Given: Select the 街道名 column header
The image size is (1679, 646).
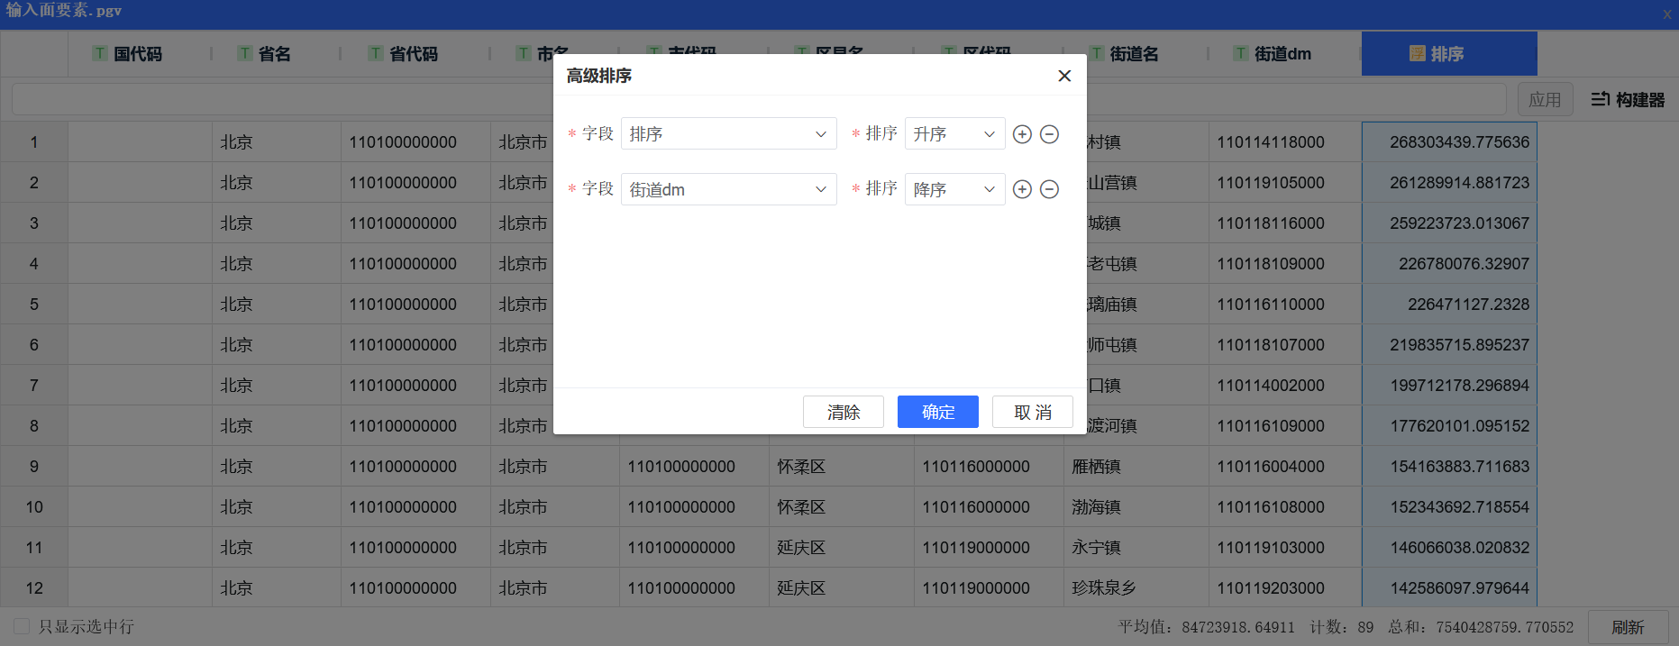Looking at the screenshot, I should 1133,54.
